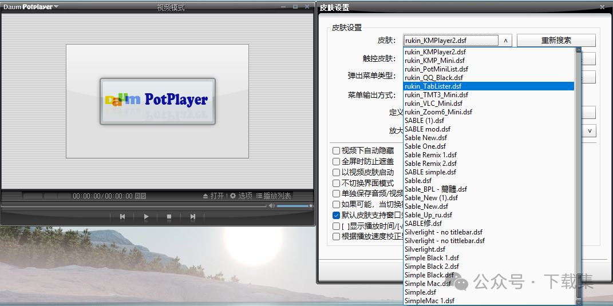Click the skin list vertical scrollbar
This screenshot has height=306, width=613.
click(x=578, y=176)
